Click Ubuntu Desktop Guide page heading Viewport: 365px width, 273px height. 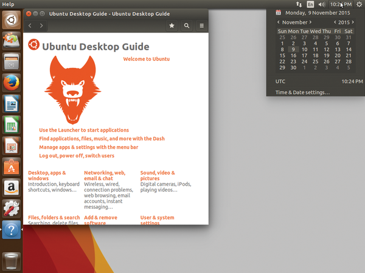[96, 47]
